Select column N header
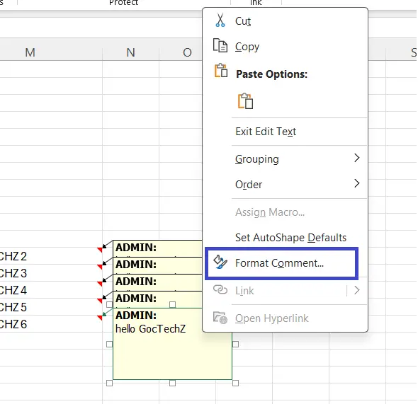Image resolution: width=418 pixels, height=404 pixels. (x=130, y=52)
